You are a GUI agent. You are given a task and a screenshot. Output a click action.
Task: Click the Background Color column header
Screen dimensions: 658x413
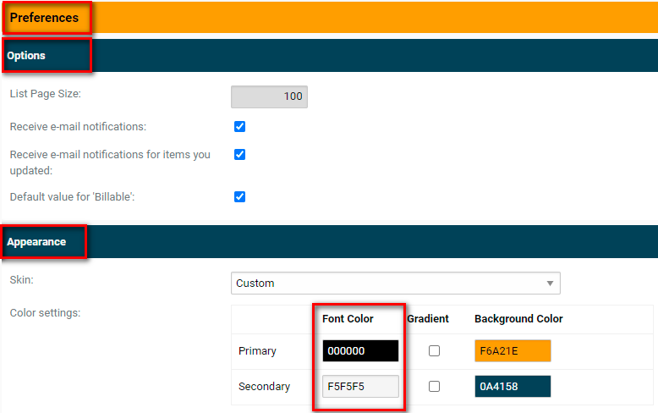tap(518, 318)
